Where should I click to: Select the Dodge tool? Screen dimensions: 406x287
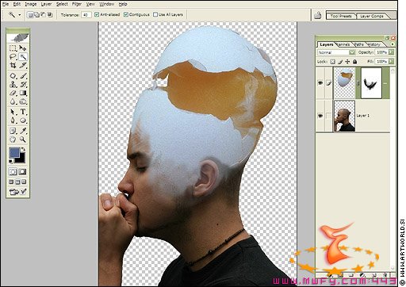23,101
